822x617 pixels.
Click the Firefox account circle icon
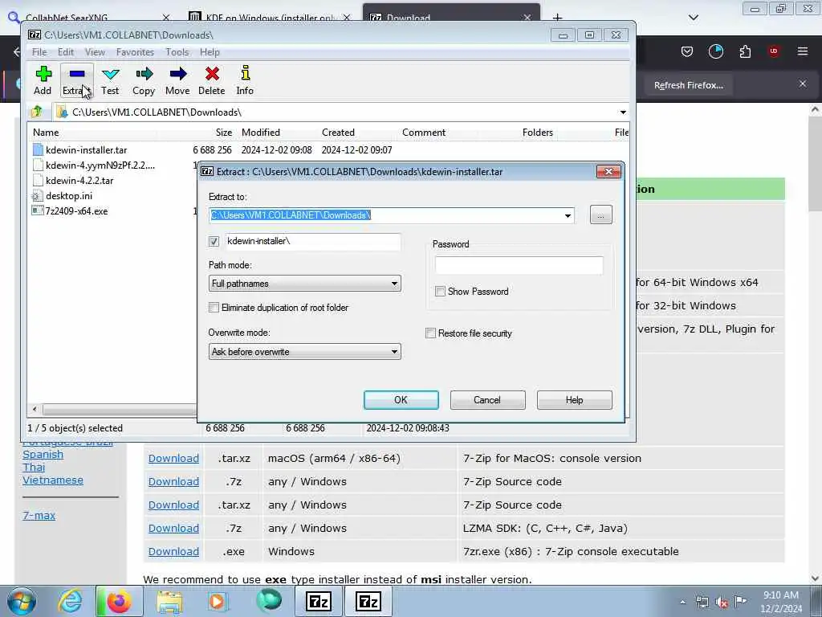715,51
